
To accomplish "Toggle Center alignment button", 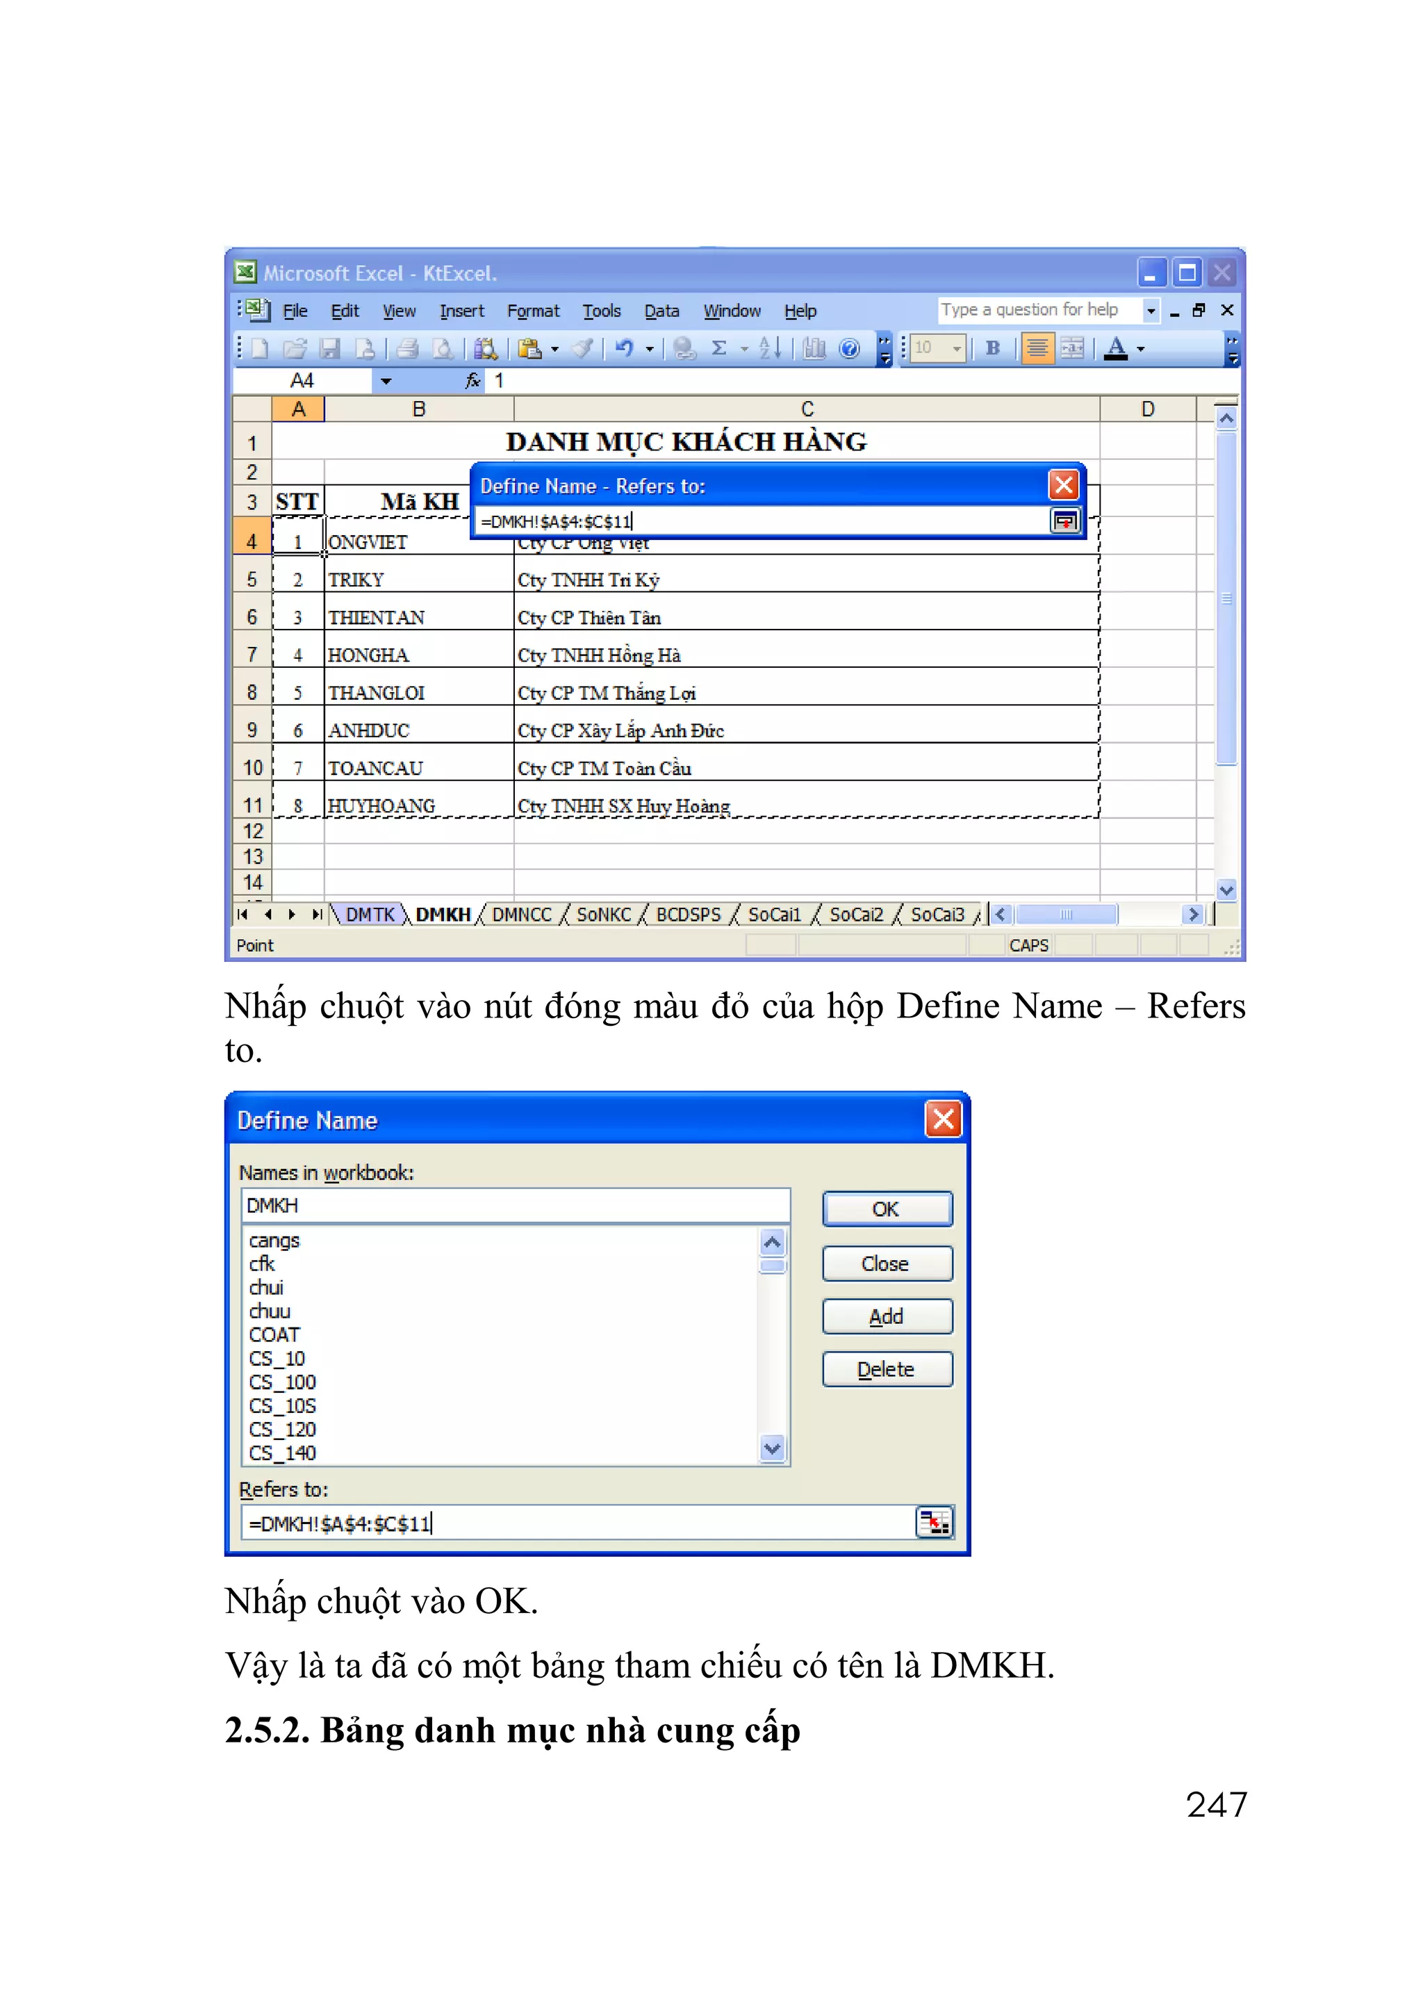I will click(1037, 349).
